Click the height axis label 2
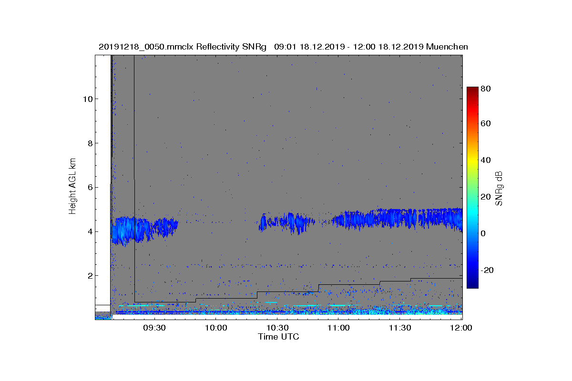This screenshot has width=572, height=381. (90, 276)
